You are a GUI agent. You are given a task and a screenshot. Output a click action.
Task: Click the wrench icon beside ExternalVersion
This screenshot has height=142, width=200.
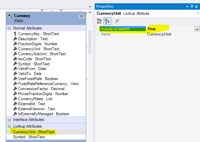(x=15, y=109)
